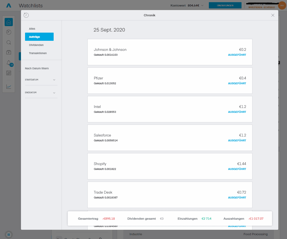Click the search magnifier in the sidebar
This screenshot has width=287, height=239.
point(9,42)
